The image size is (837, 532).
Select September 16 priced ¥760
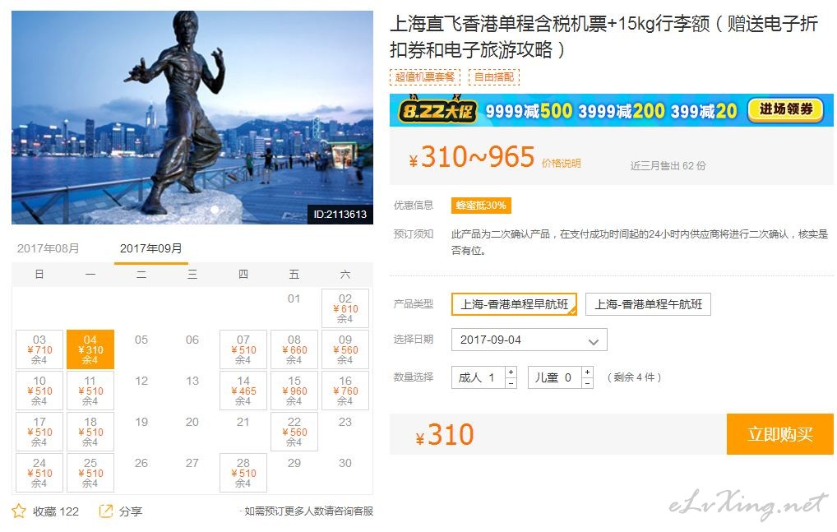click(345, 391)
